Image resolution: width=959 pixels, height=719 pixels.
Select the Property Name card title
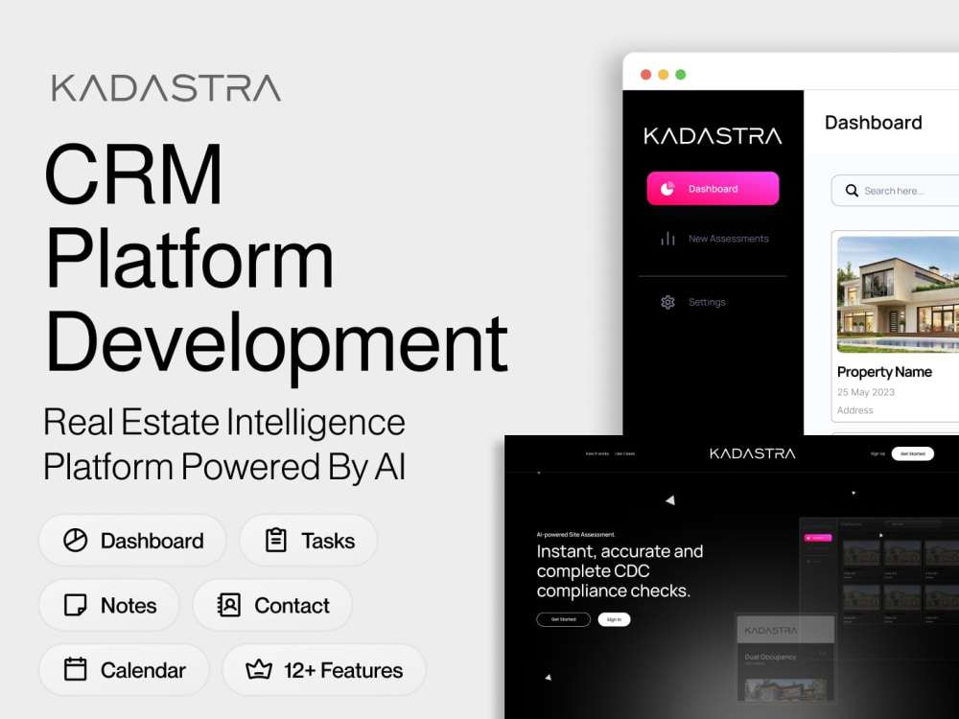pos(884,372)
